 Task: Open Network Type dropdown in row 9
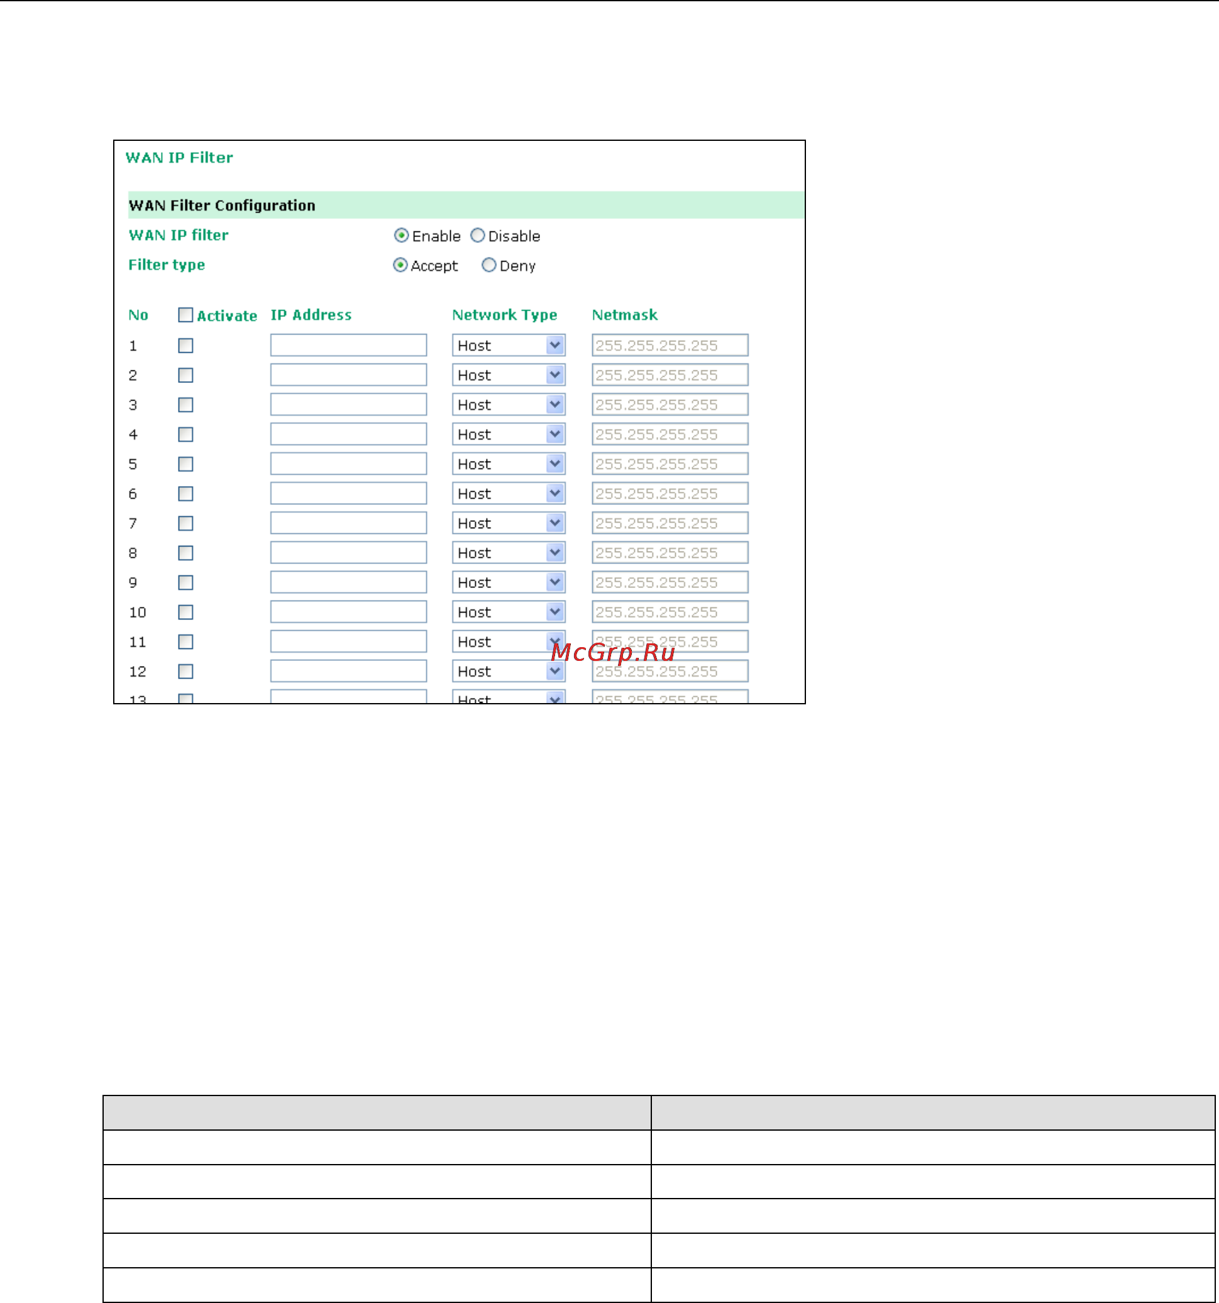coord(509,582)
